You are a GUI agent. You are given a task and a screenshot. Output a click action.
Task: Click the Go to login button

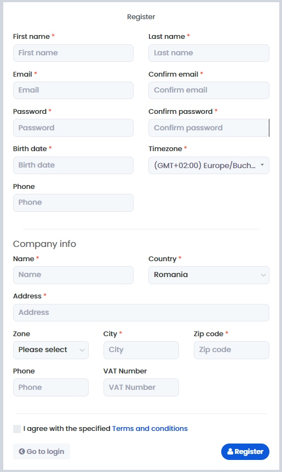click(42, 451)
